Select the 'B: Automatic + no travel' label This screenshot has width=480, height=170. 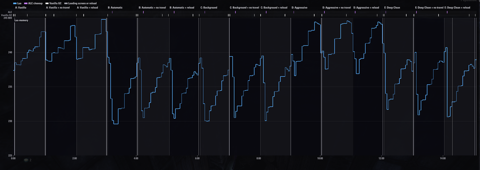(152, 7)
